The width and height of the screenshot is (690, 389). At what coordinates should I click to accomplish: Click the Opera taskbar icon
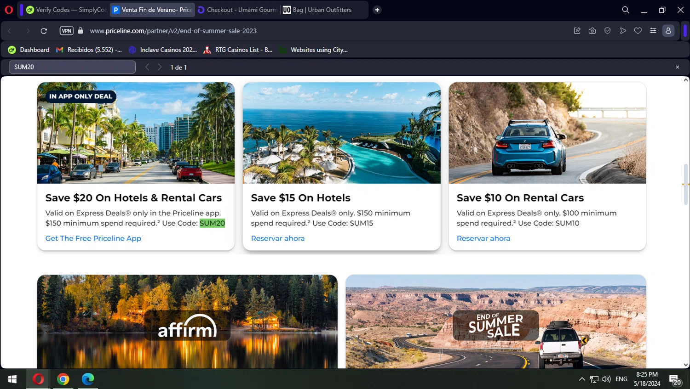pos(38,379)
